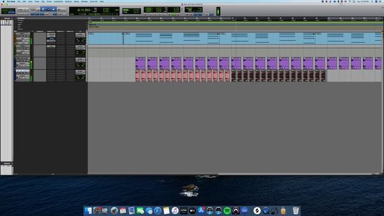Solo the fourth track
Viewport: 384px width, 216px height.
tap(25, 73)
